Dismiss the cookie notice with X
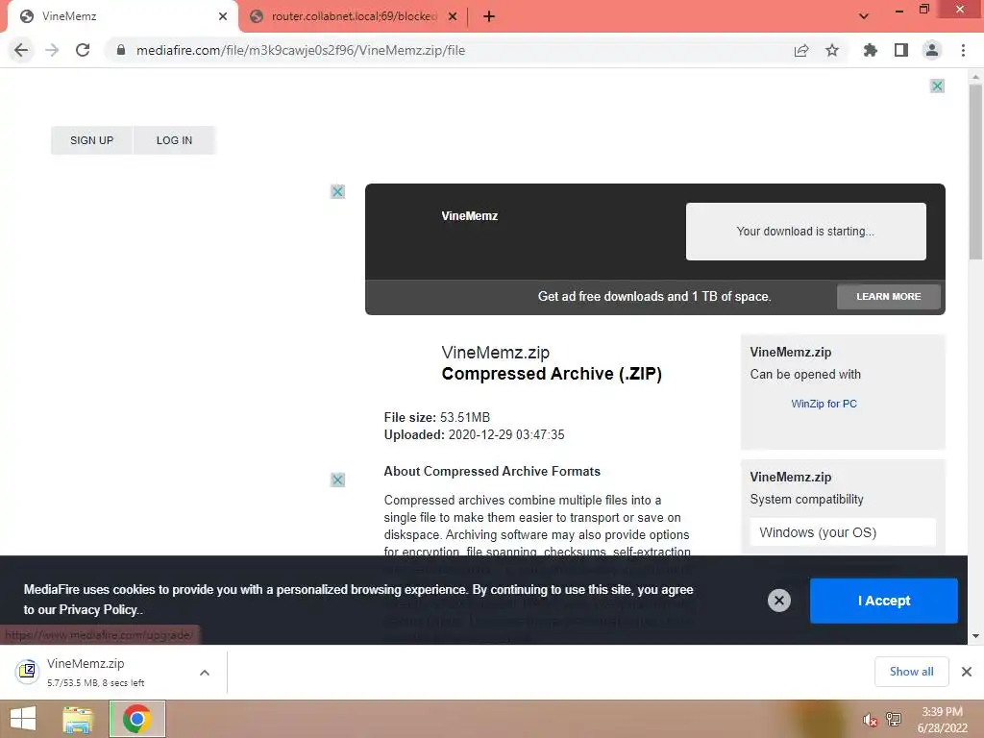 point(778,601)
